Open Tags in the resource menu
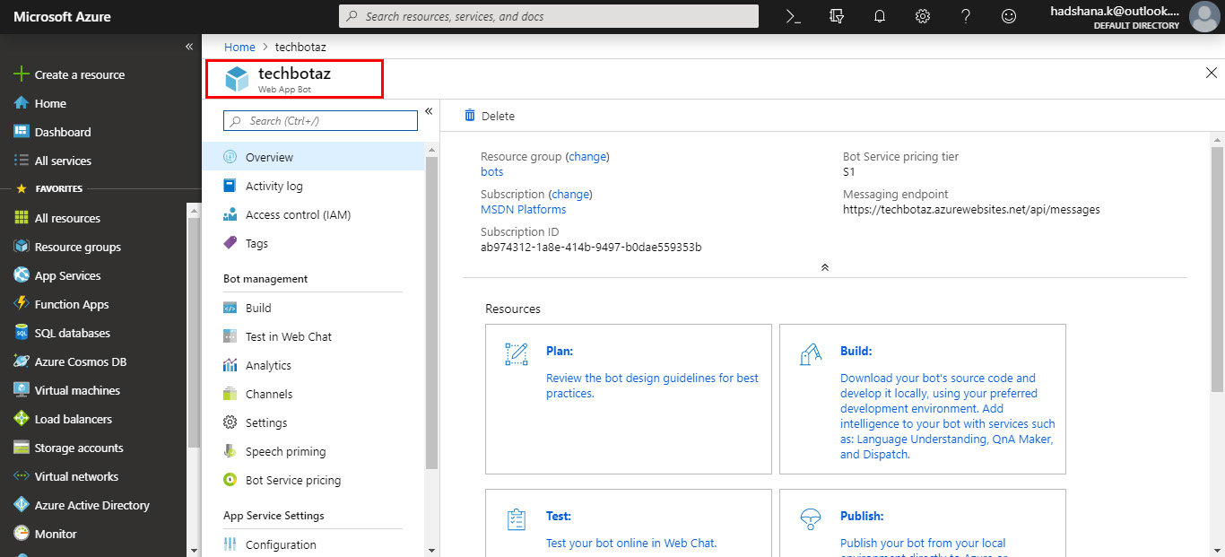Screen dimensions: 1225x557 click(313, 243)
